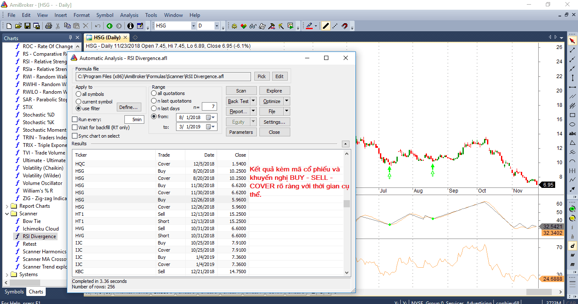Go to previous symbol with green left arrow
Image resolution: width=578 pixels, height=304 pixels.
click(110, 26)
